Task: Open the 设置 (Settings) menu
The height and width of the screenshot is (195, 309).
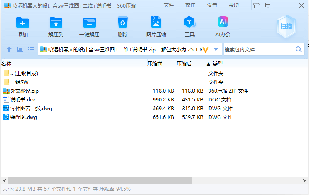Action: point(212,5)
